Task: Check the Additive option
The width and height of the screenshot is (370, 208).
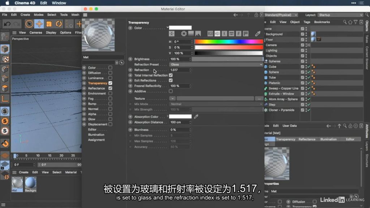Action: 171,91
